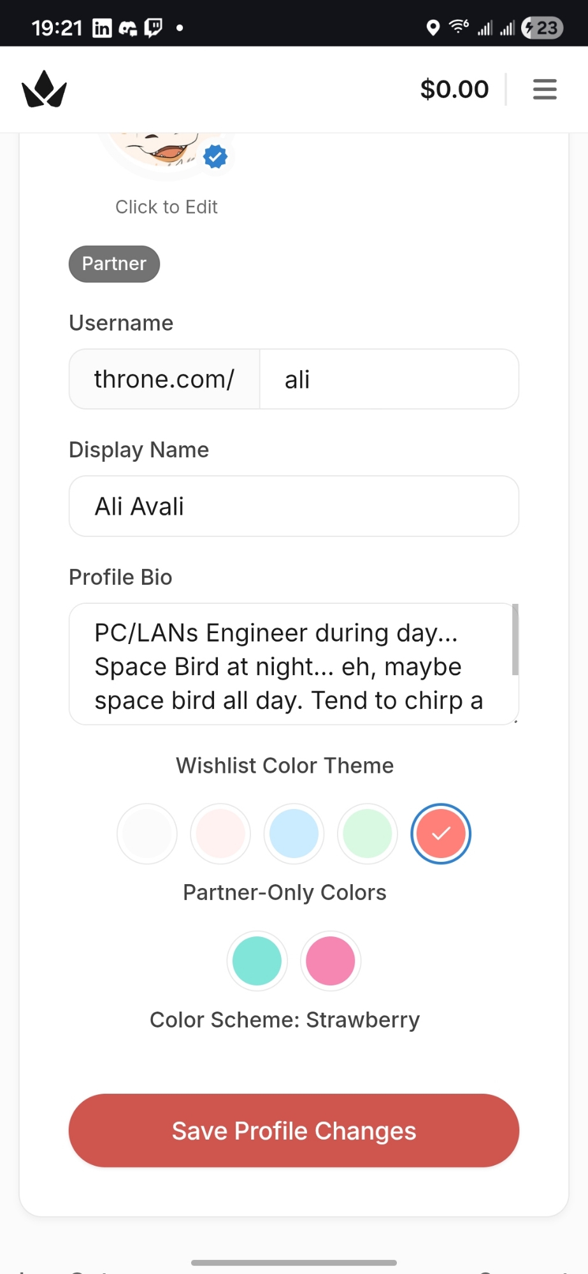Choose the teal partner-only color
588x1274 pixels.
257,961
